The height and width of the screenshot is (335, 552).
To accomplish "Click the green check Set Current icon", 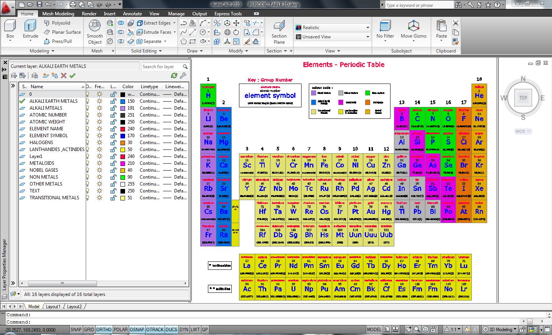I will click(73, 76).
